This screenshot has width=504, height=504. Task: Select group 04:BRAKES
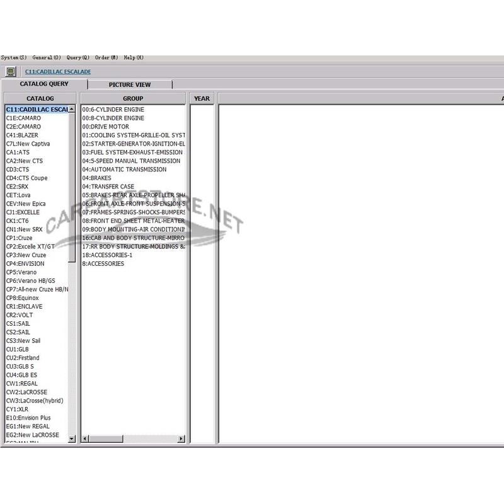(x=97, y=178)
